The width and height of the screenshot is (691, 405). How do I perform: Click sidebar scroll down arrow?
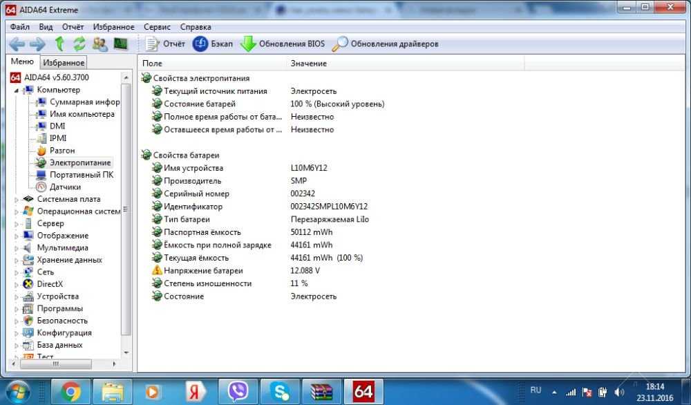(x=126, y=352)
